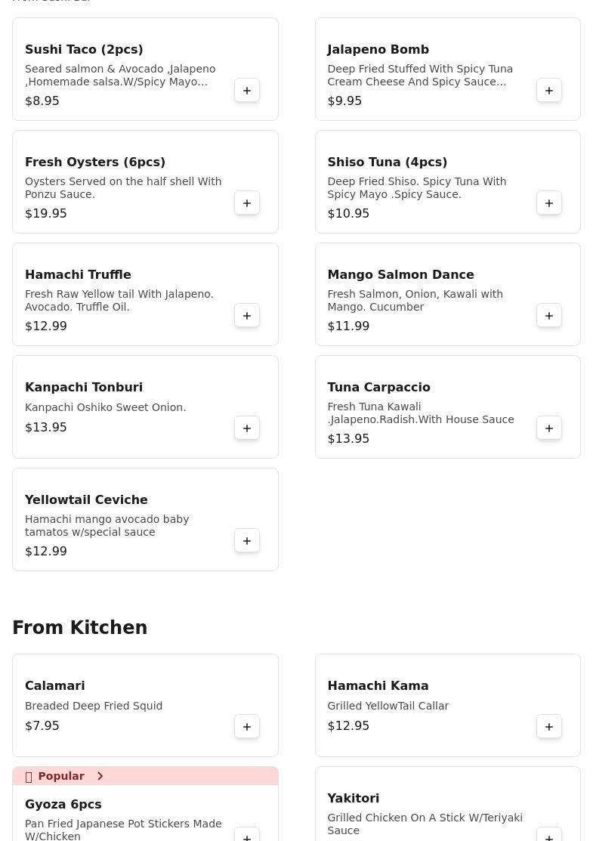The height and width of the screenshot is (841, 593).
Task: Add Tuna Carpaccio using plus icon
Action: [x=549, y=428]
